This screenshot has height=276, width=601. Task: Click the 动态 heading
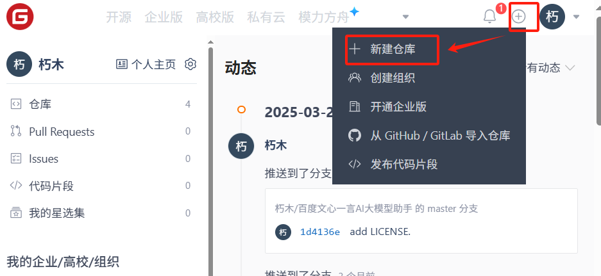[241, 68]
